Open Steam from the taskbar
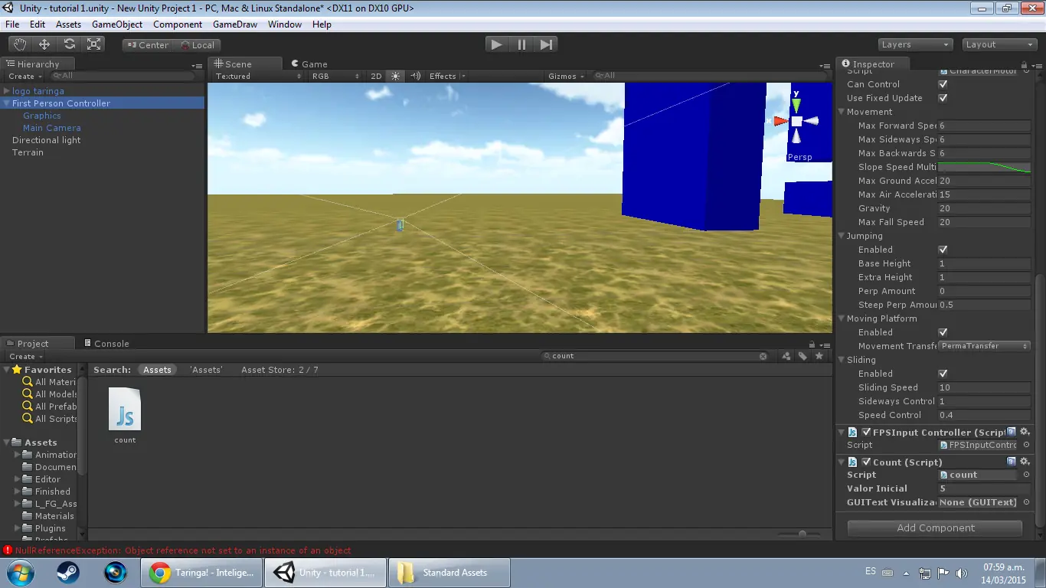The image size is (1046, 588). (x=68, y=572)
